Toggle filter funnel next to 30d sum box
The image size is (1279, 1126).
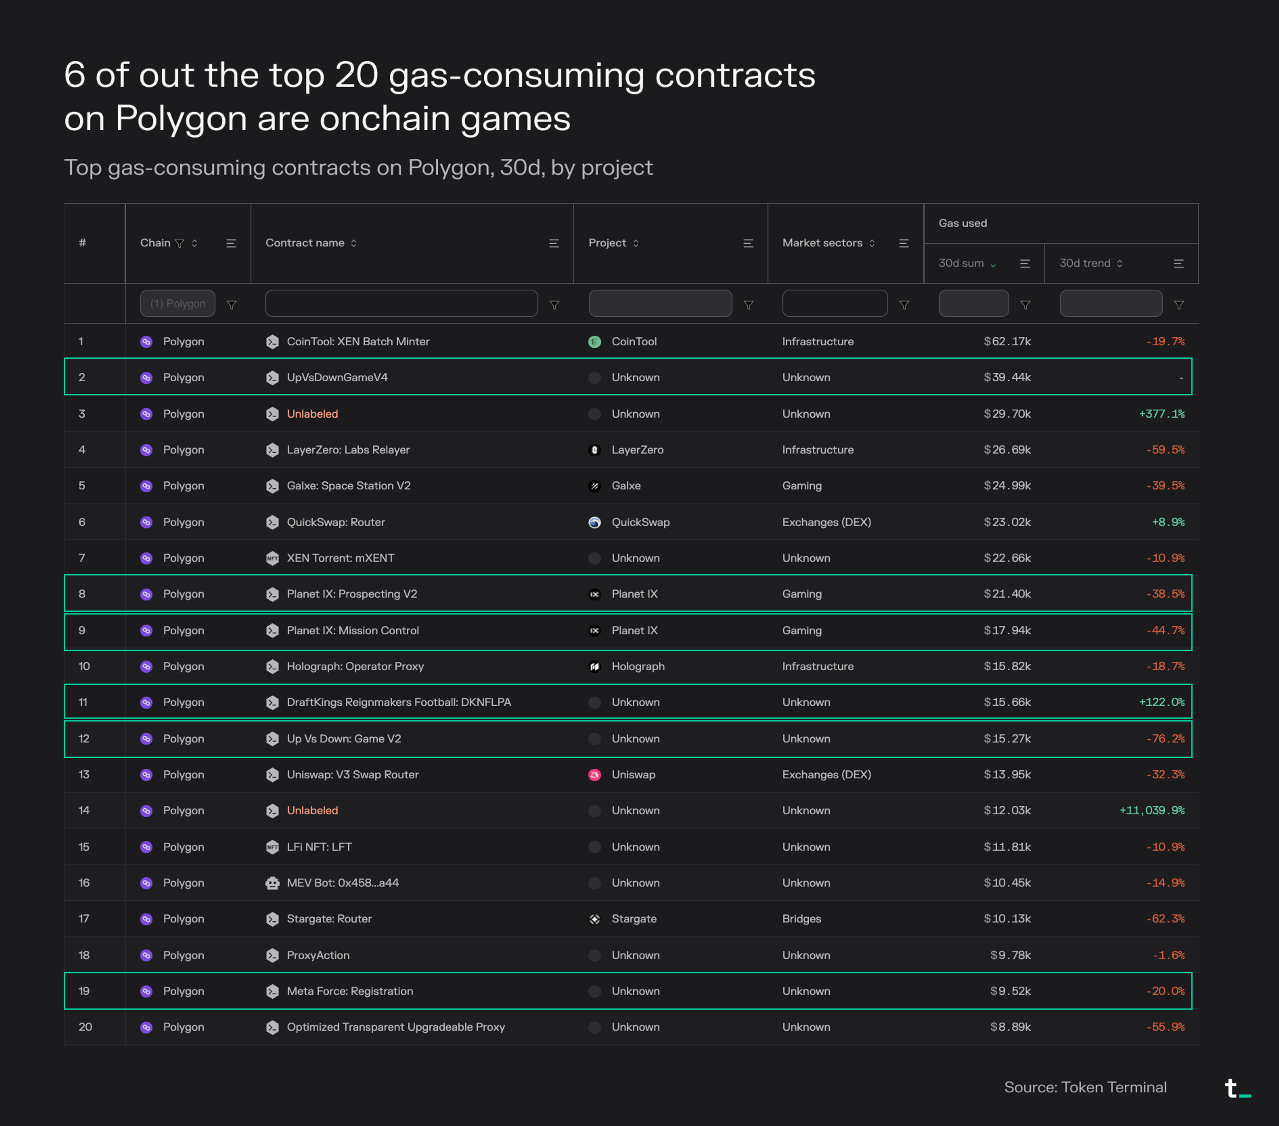(1025, 305)
